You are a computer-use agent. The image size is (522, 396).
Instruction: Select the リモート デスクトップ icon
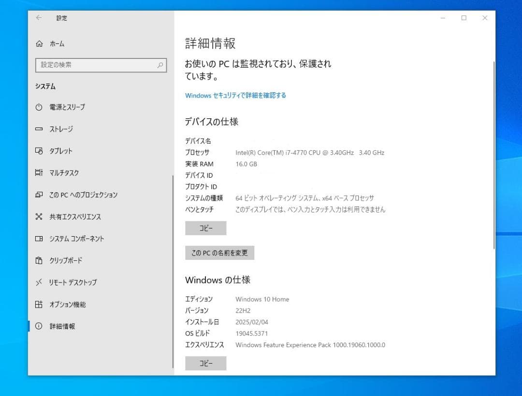pos(39,283)
